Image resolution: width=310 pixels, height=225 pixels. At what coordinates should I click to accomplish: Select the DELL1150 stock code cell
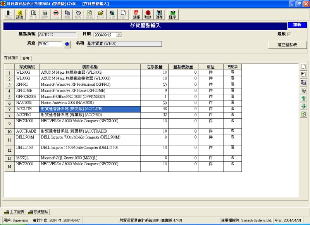click(x=27, y=150)
